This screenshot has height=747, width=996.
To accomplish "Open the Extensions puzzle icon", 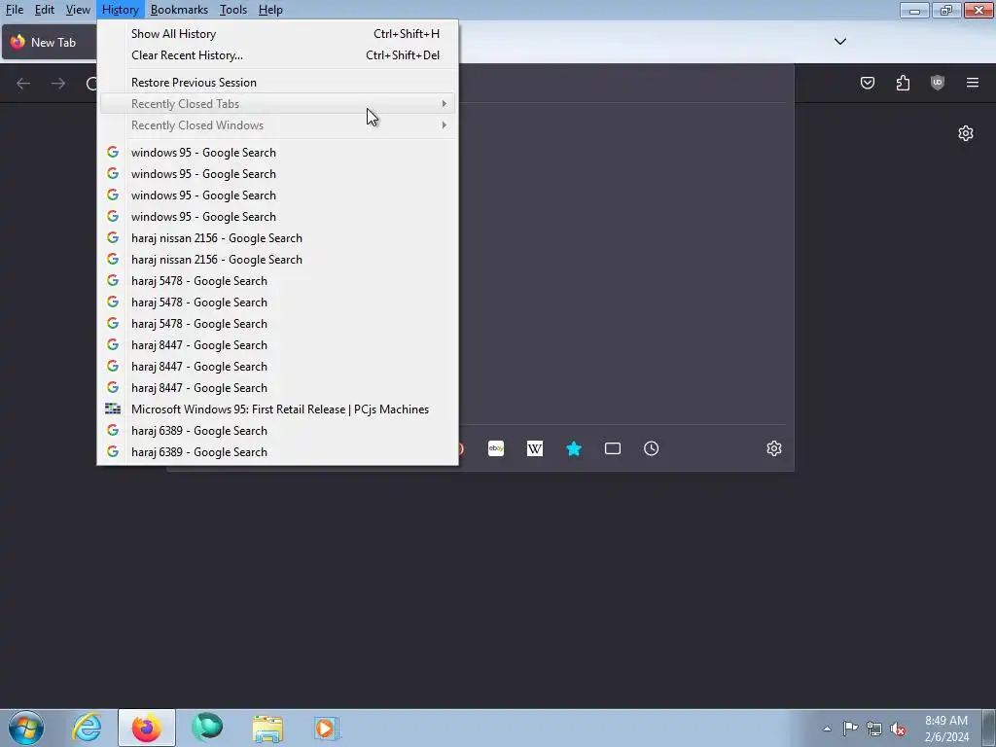I will click(903, 83).
